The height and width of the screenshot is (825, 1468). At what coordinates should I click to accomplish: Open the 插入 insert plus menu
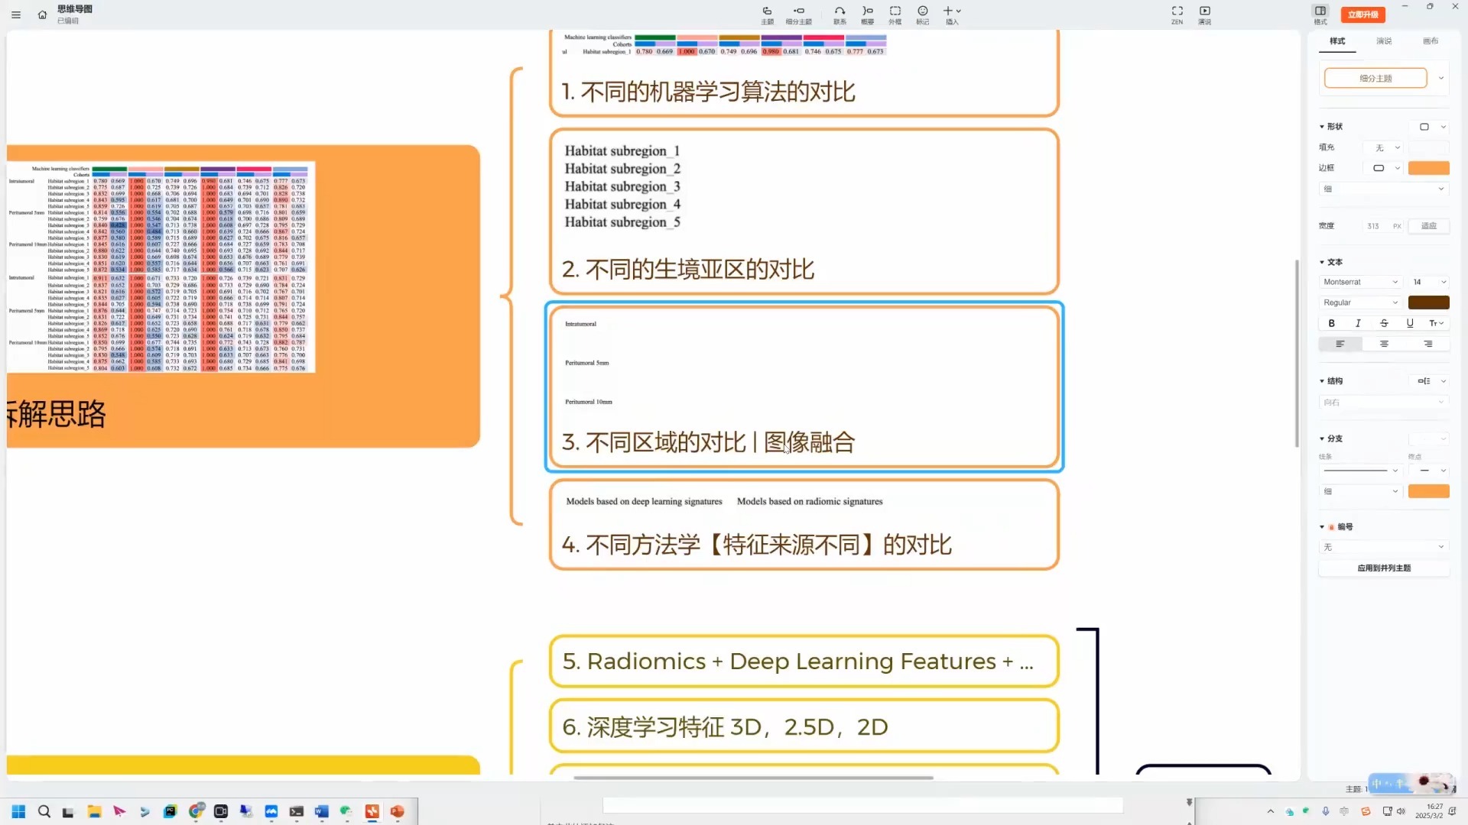click(x=952, y=15)
